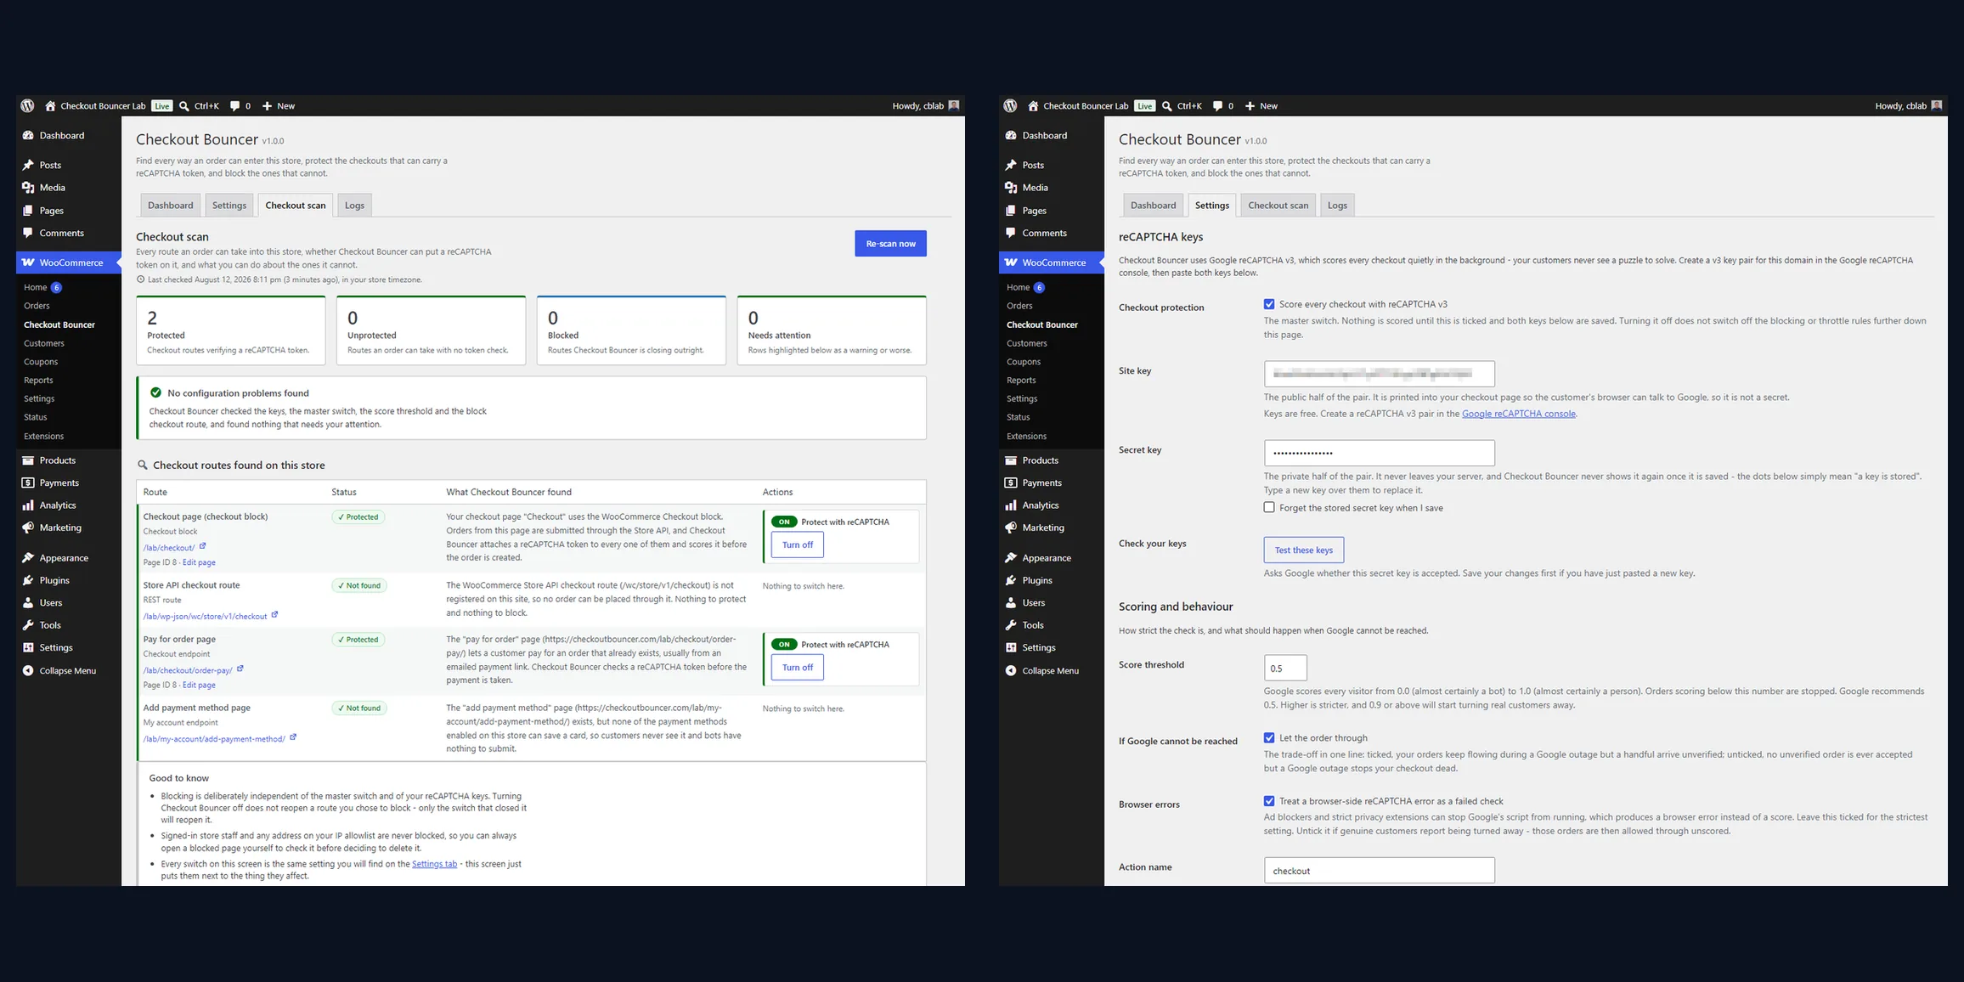Open Extensions submenu item in left sidebar
1964x982 pixels.
[43, 436]
